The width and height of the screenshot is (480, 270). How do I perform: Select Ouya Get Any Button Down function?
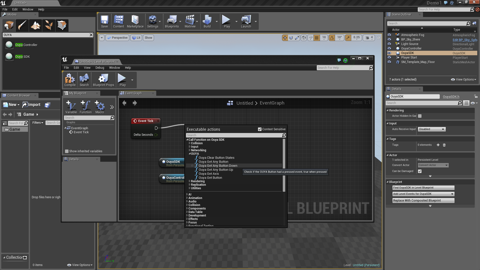[x=218, y=166]
